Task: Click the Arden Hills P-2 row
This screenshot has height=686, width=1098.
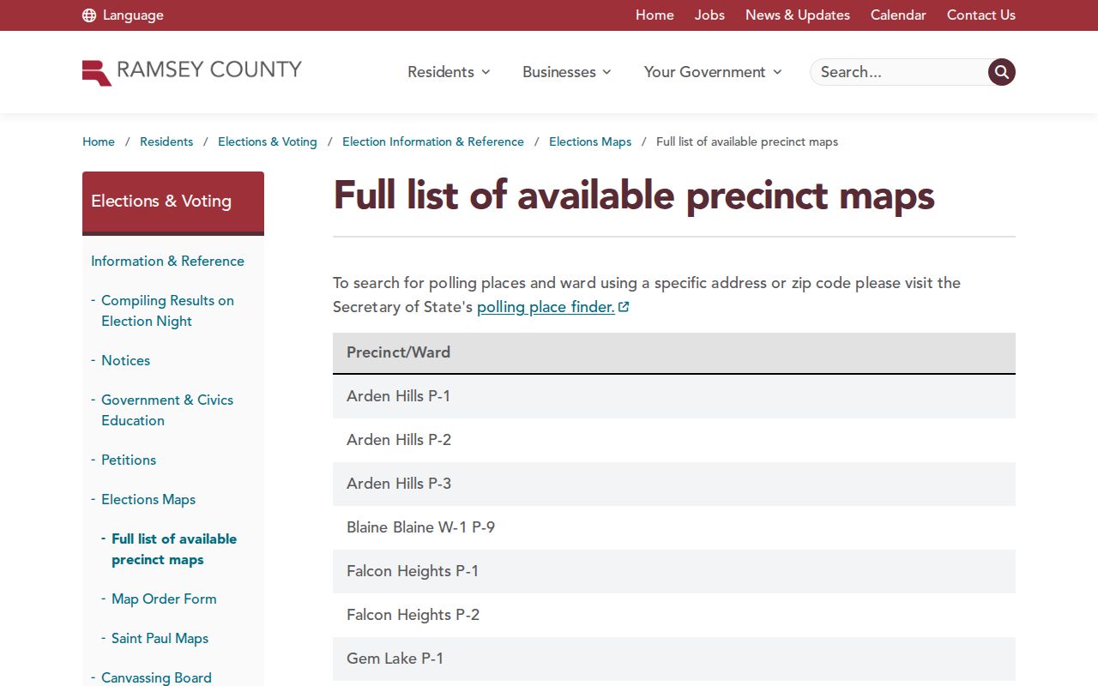Action: coord(674,440)
